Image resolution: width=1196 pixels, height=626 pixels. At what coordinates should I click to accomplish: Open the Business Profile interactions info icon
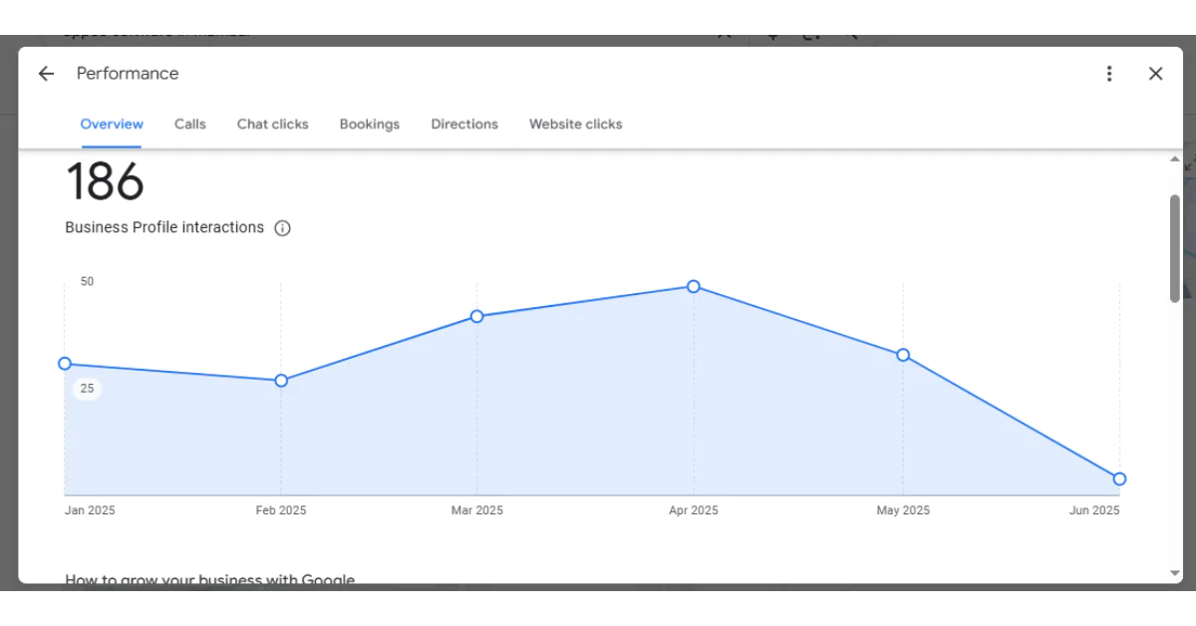(x=282, y=228)
